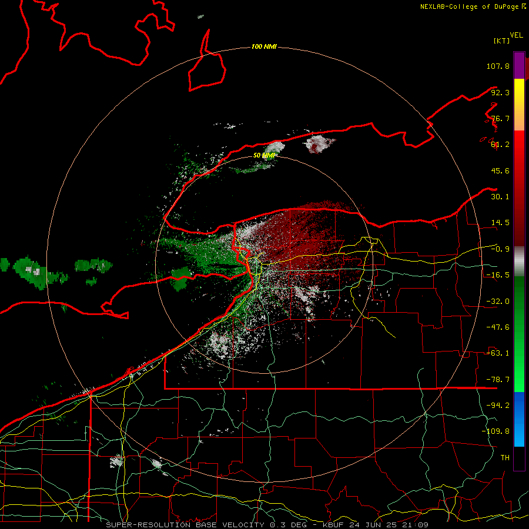Click the yellow-orange segment of color bar
This screenshot has width=529, height=529.
point(519,105)
